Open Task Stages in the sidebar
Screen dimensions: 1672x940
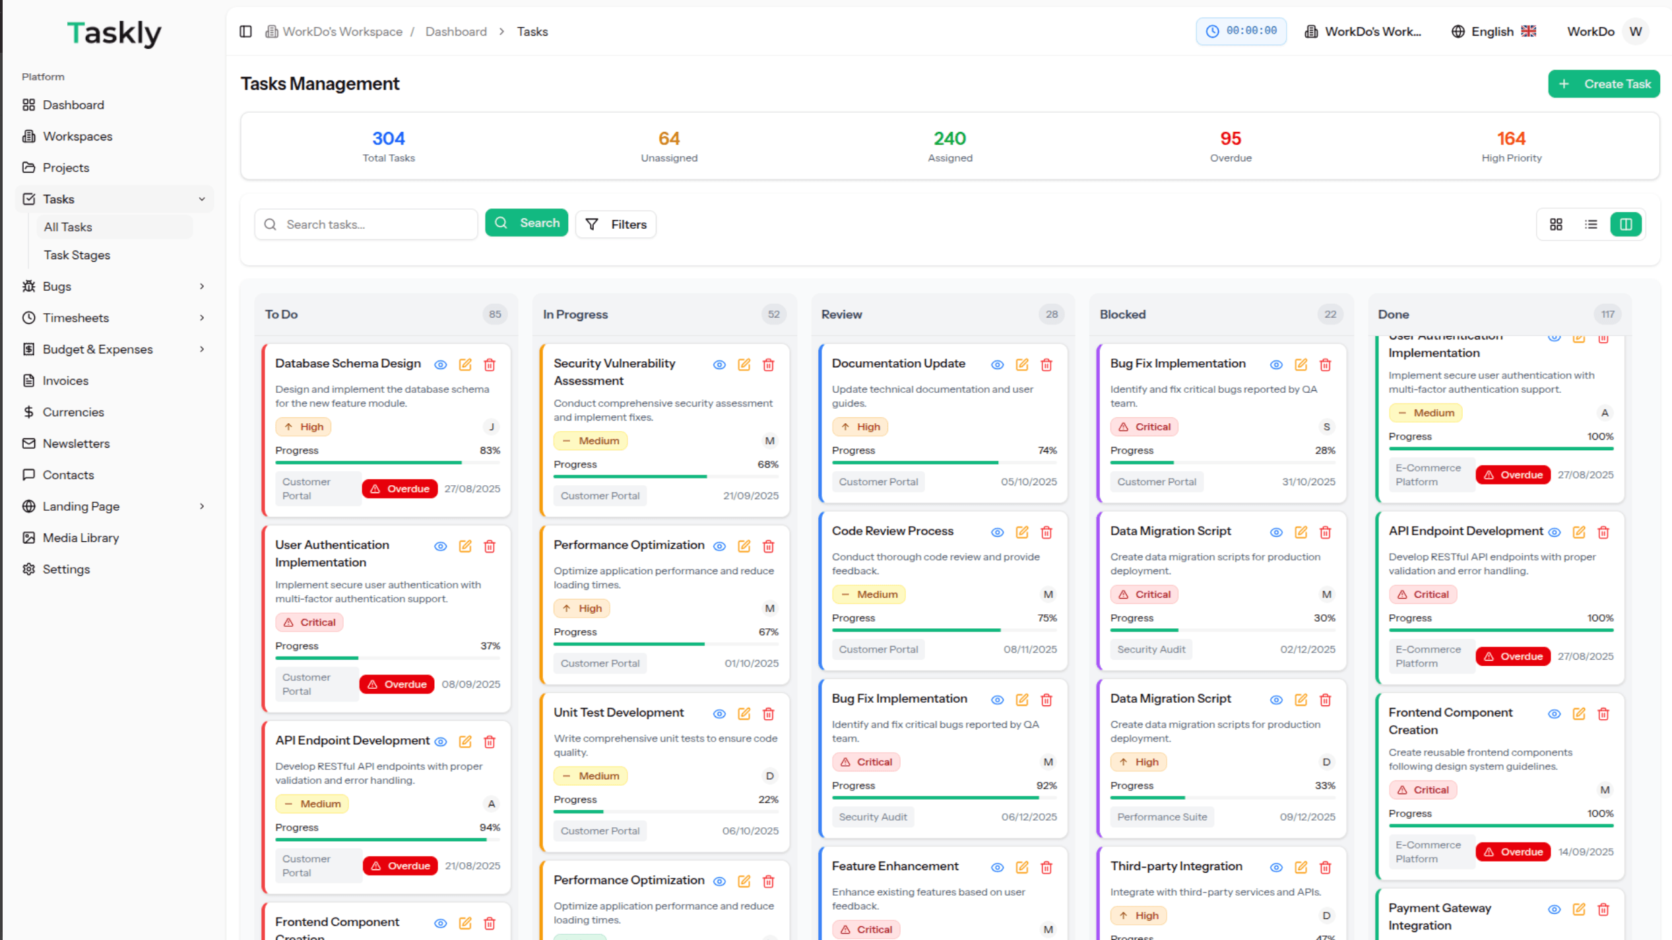[77, 255]
